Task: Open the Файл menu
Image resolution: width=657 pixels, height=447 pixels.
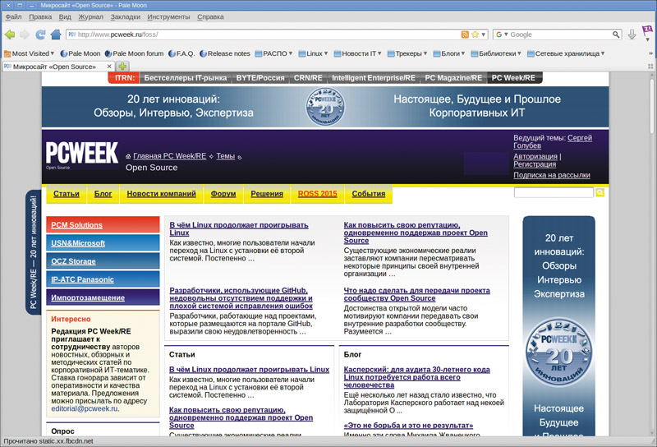Action: tap(13, 16)
